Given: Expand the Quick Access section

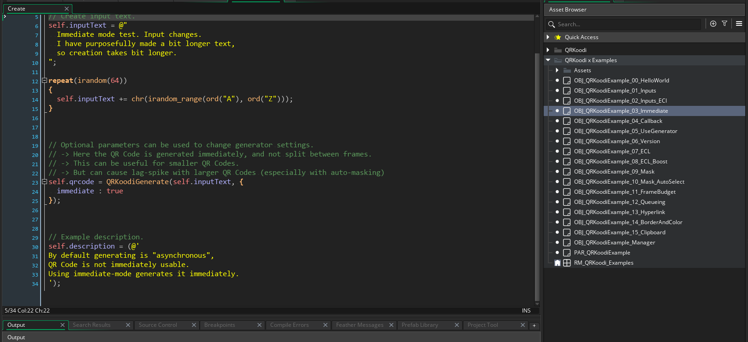Looking at the screenshot, I should click(548, 37).
